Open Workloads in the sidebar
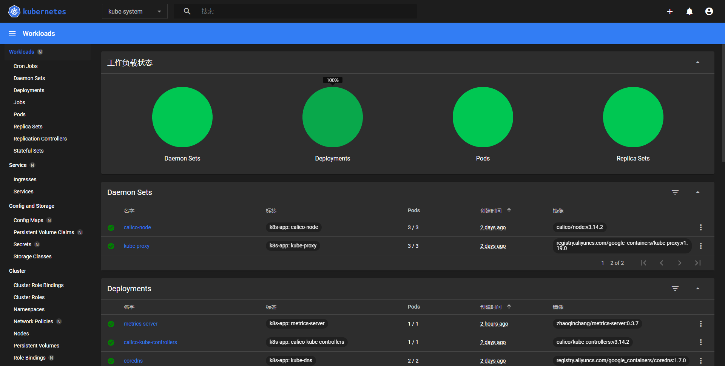This screenshot has height=366, width=725. pyautogui.click(x=22, y=52)
